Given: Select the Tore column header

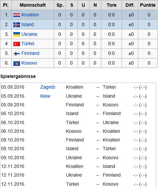Looking at the screenshot, I should [112, 5].
